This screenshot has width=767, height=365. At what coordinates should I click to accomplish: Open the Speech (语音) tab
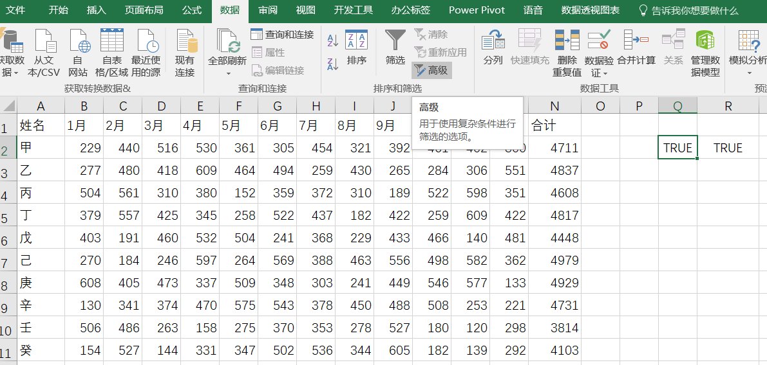point(533,10)
